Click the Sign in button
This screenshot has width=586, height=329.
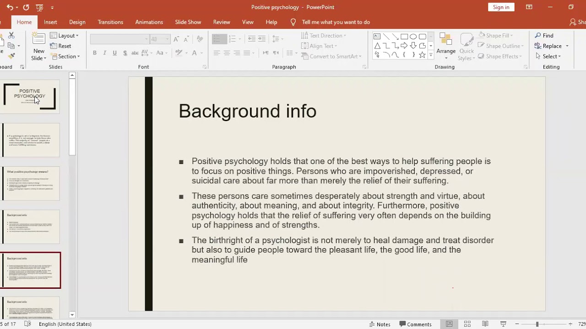pyautogui.click(x=501, y=7)
